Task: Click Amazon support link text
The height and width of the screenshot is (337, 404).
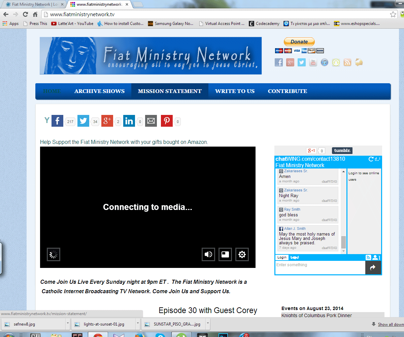Action: click(x=124, y=142)
